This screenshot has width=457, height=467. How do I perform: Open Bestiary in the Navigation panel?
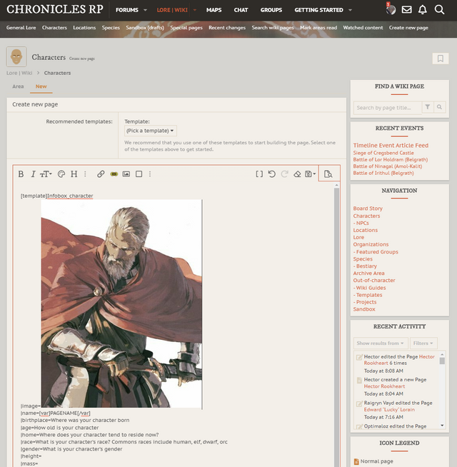(x=365, y=266)
